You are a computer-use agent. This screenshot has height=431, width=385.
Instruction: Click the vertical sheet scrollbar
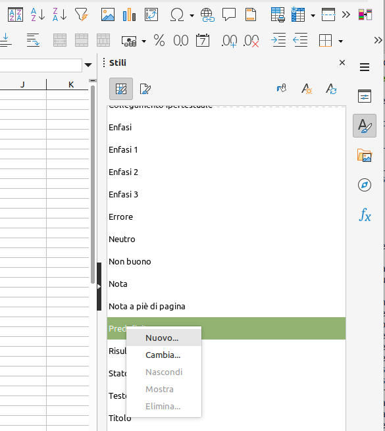click(x=93, y=185)
